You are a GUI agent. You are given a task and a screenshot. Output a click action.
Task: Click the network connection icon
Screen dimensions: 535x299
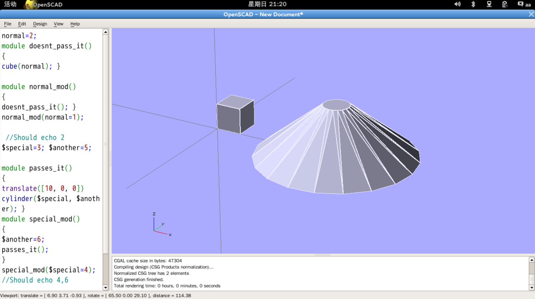(489, 4)
